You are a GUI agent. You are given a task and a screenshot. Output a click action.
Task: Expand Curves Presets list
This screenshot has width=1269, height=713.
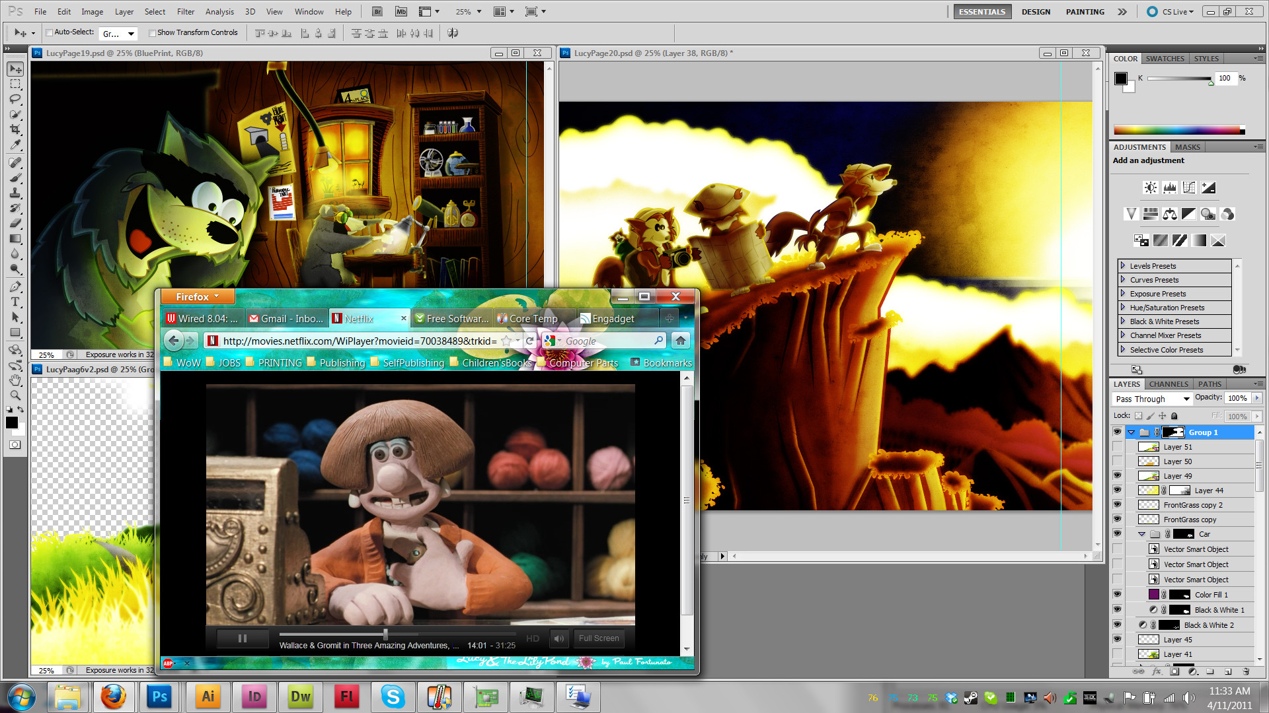pyautogui.click(x=1122, y=279)
